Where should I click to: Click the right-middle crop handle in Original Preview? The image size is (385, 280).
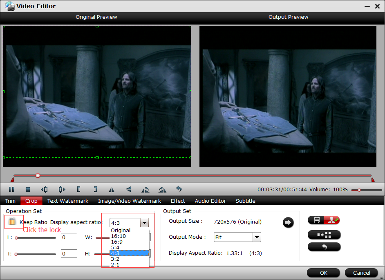(x=190, y=92)
